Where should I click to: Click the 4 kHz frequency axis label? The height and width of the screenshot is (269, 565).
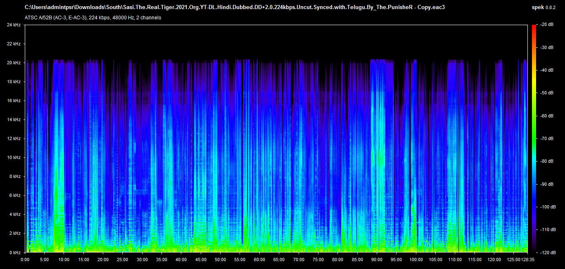tap(15, 215)
